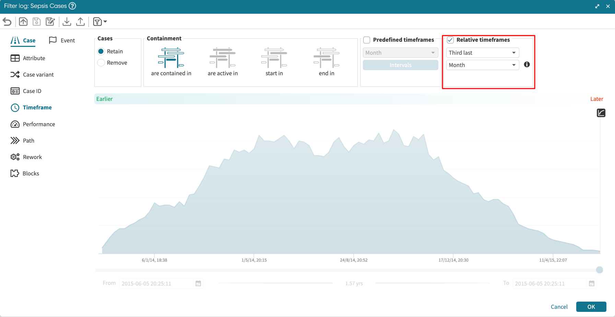The width and height of the screenshot is (615, 317).
Task: Select the 'are active in' containment icon
Action: coord(223,58)
